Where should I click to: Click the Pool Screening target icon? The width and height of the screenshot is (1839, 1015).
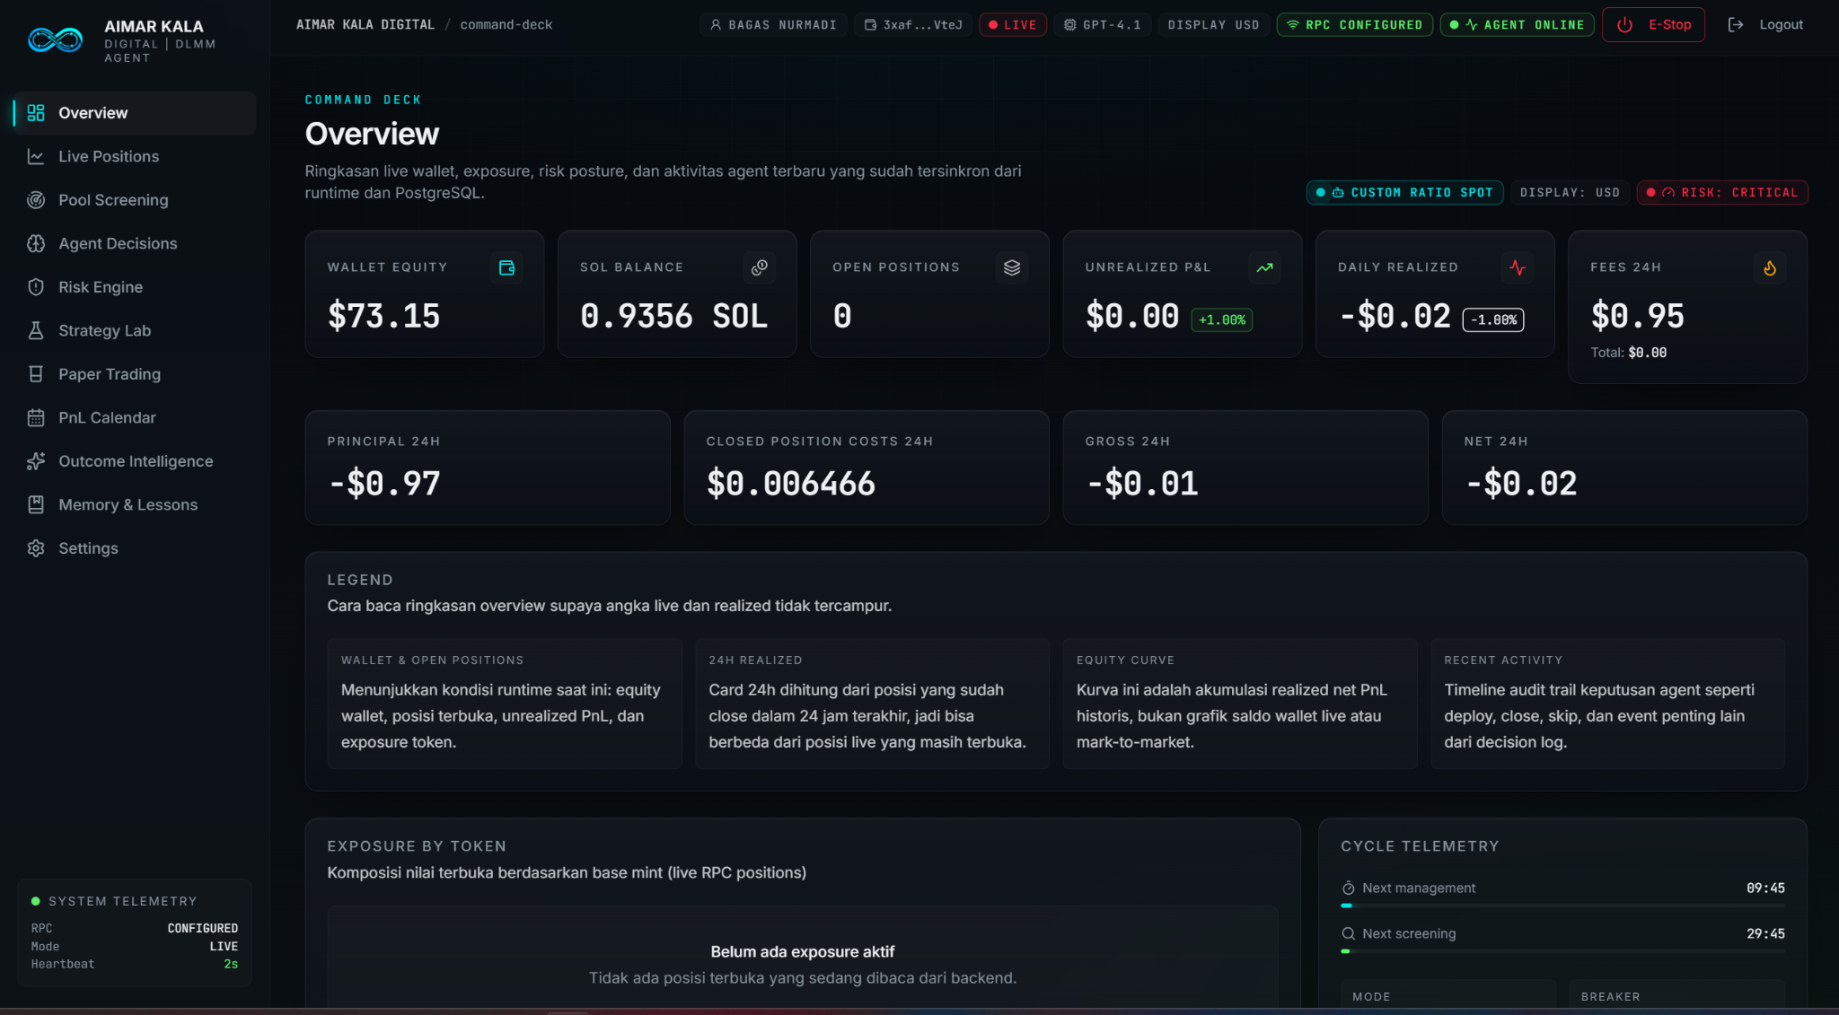(36, 200)
